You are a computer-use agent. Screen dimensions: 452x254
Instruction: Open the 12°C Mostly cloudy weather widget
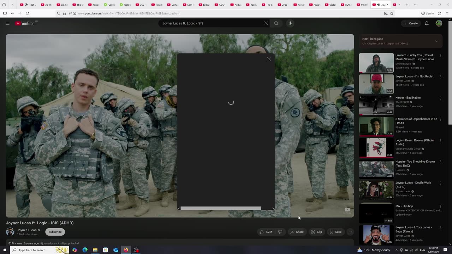(x=373, y=250)
